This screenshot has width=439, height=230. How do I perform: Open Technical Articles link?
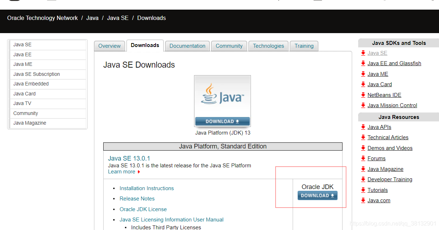(x=388, y=137)
